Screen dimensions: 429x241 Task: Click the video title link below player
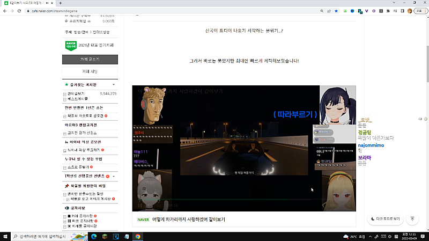click(196, 220)
